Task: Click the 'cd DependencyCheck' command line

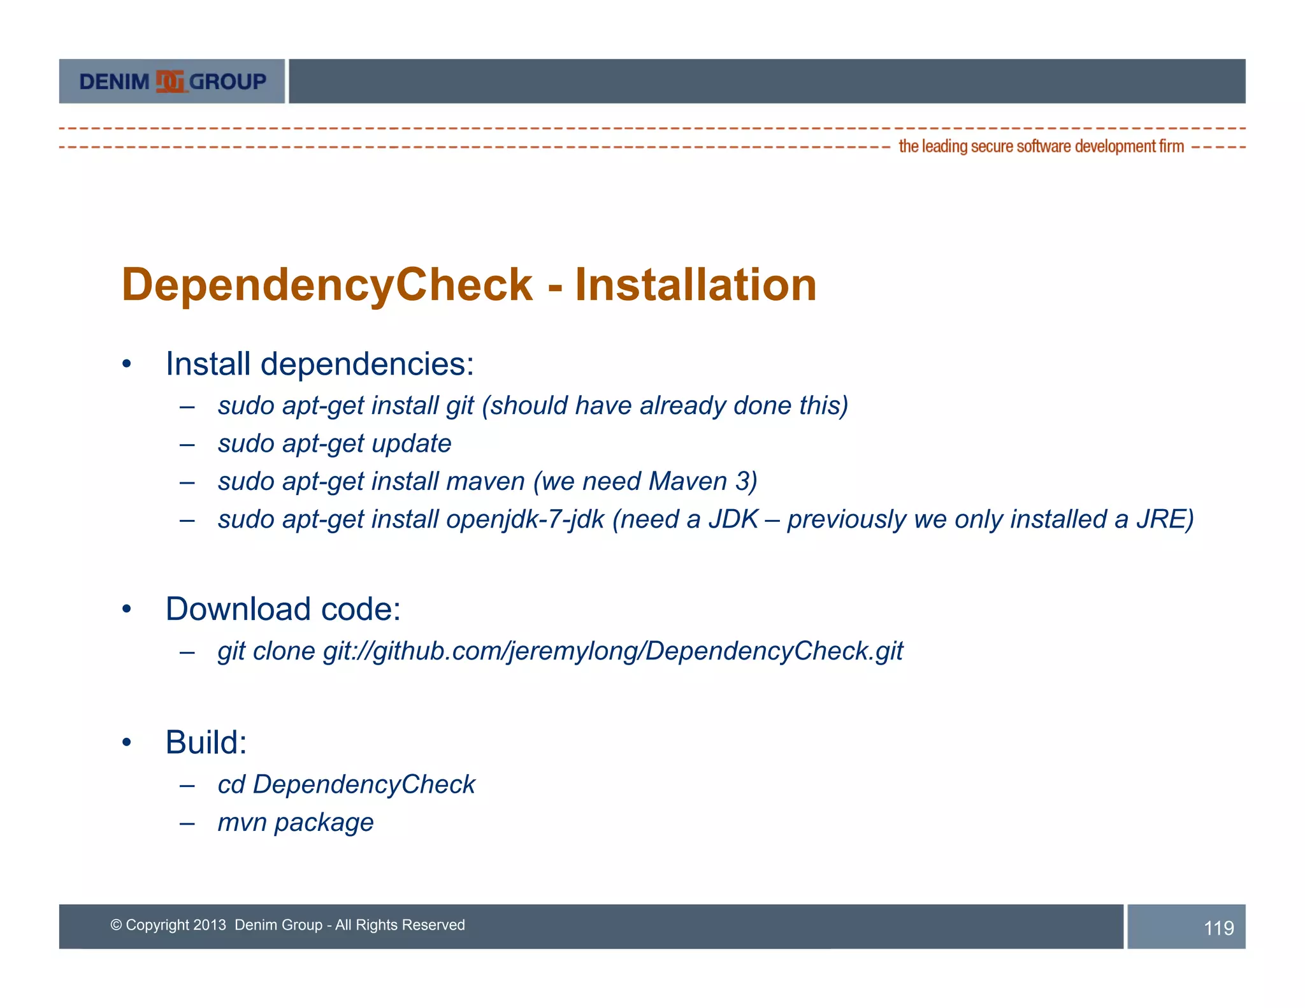Action: (346, 784)
